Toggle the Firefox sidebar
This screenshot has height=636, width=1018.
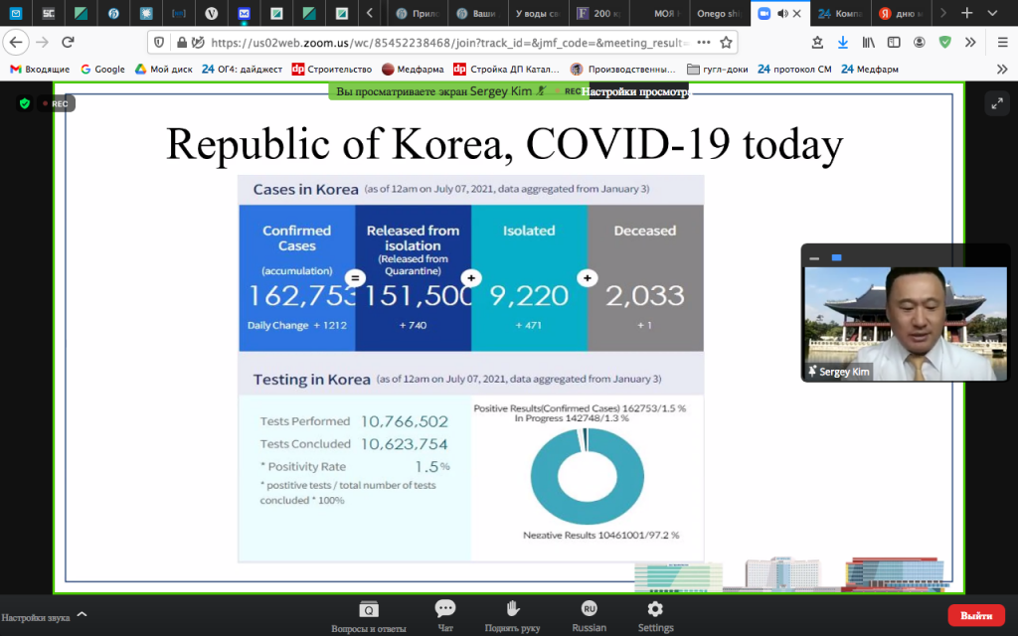pos(894,43)
